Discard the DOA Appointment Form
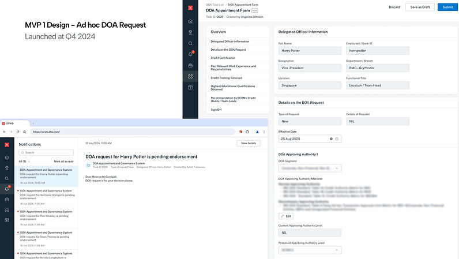The height and width of the screenshot is (259, 459). 394,7
